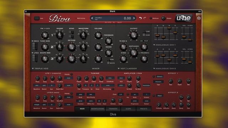
Task: Open the GlideMode dropdown
Action: 110,78
